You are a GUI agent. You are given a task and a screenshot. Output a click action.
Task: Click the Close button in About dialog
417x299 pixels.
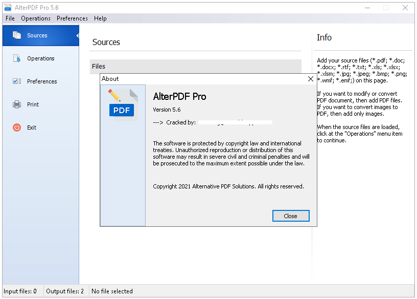[x=291, y=216]
